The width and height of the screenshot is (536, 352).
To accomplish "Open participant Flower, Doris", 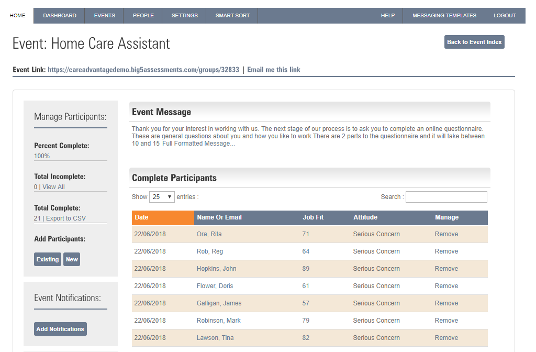I will (x=215, y=286).
